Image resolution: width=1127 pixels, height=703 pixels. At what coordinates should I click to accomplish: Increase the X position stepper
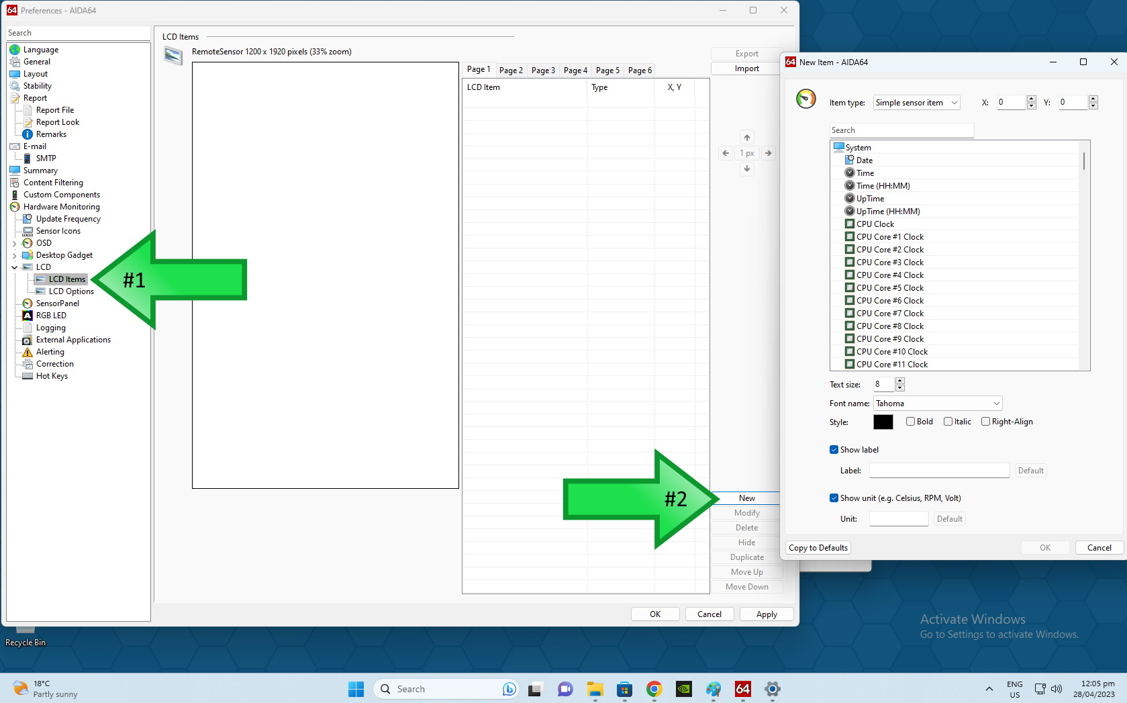coord(1032,99)
